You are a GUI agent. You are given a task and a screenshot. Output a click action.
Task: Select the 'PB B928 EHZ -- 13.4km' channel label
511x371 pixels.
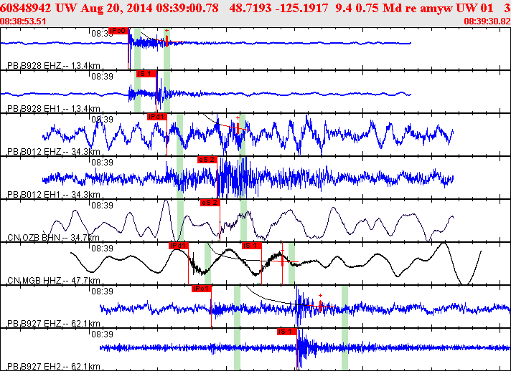(x=54, y=66)
